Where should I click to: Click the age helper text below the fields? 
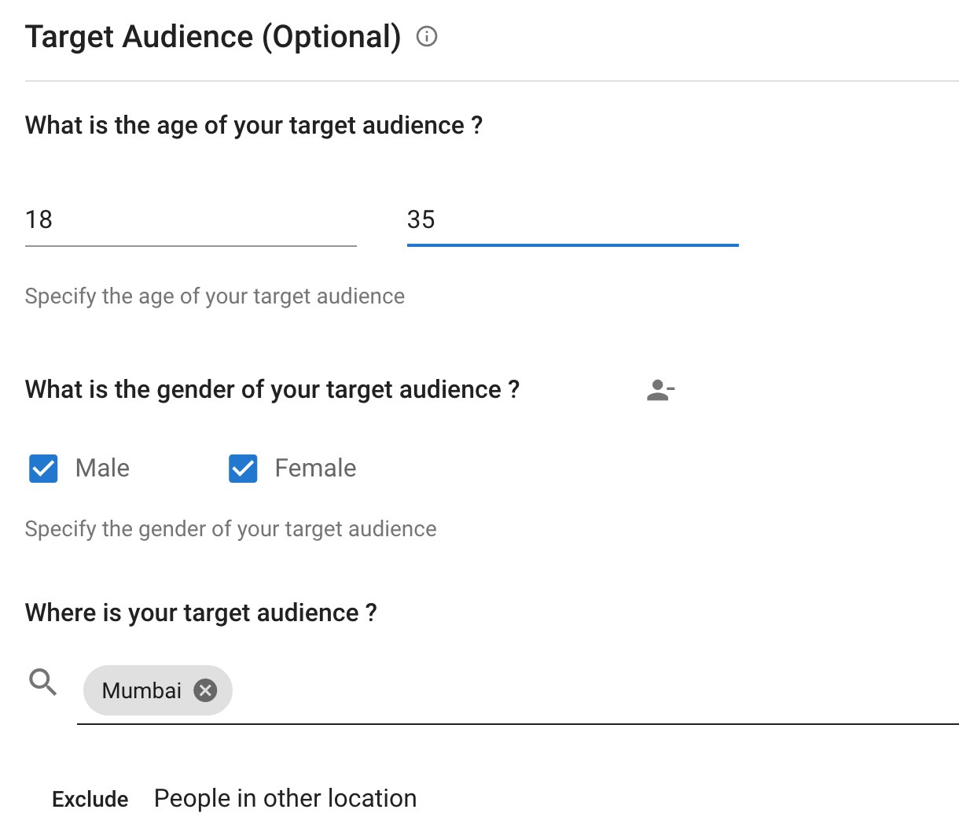coord(215,296)
